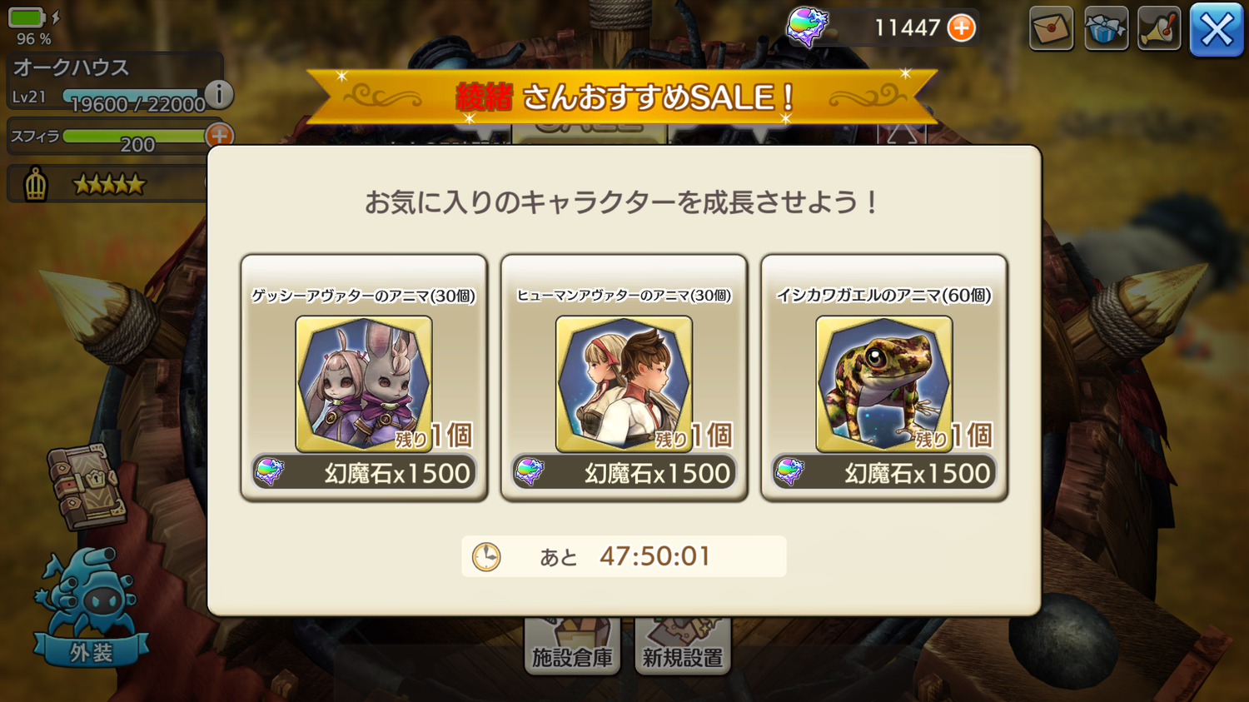Tap the rainbow gem currency icon
The width and height of the screenshot is (1249, 702).
coord(807,27)
